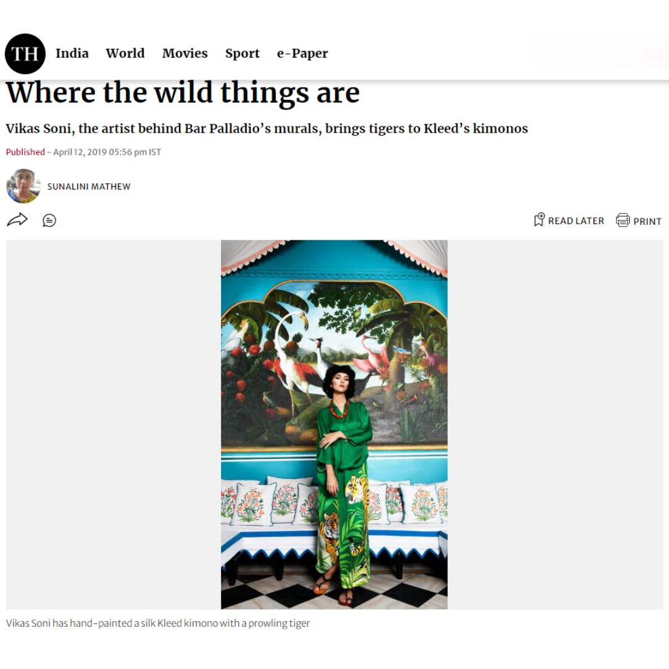Click the image caption about Vikas Soni
669x669 pixels.
click(x=158, y=623)
